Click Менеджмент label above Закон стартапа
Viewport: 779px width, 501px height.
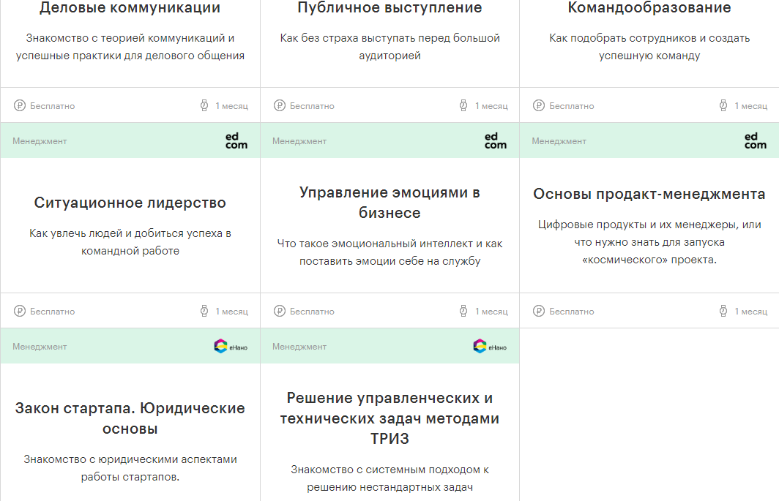[x=40, y=347]
